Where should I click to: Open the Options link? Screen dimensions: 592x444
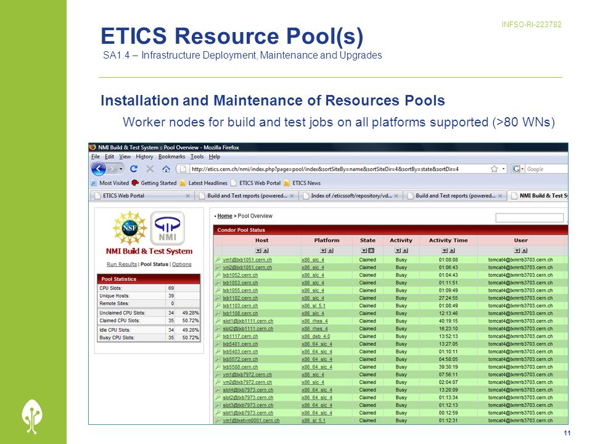pyautogui.click(x=181, y=265)
